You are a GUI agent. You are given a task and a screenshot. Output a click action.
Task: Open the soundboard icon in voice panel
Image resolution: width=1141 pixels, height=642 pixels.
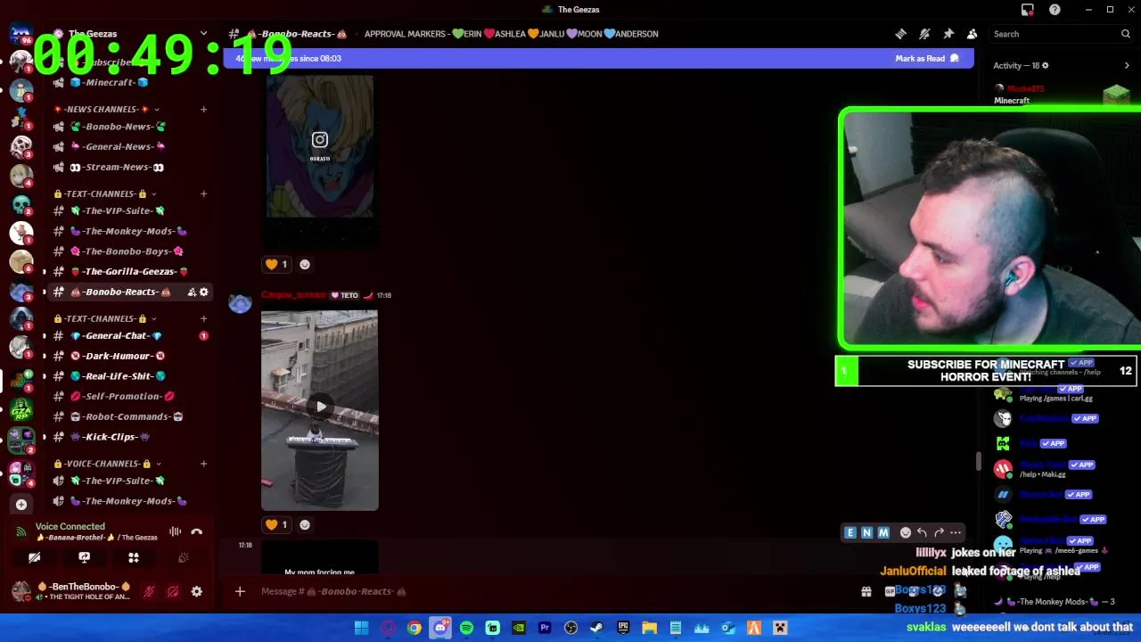click(184, 557)
